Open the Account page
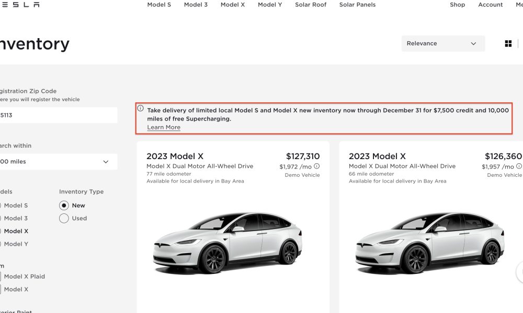Image resolution: width=523 pixels, height=313 pixels. [x=491, y=5]
